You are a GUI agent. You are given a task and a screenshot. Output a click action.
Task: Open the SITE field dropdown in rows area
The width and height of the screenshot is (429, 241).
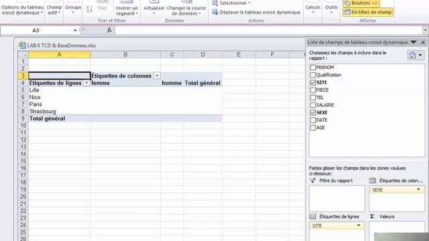tap(359, 226)
